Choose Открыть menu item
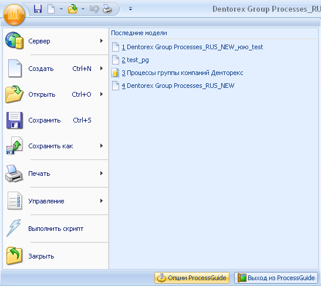 56,94
